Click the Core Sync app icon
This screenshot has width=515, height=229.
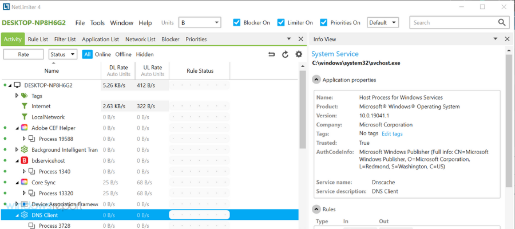click(x=24, y=182)
